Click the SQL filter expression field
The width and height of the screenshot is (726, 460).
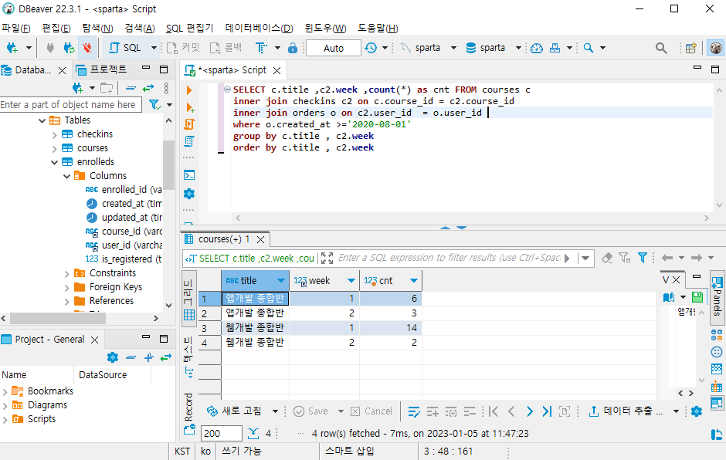click(x=448, y=258)
